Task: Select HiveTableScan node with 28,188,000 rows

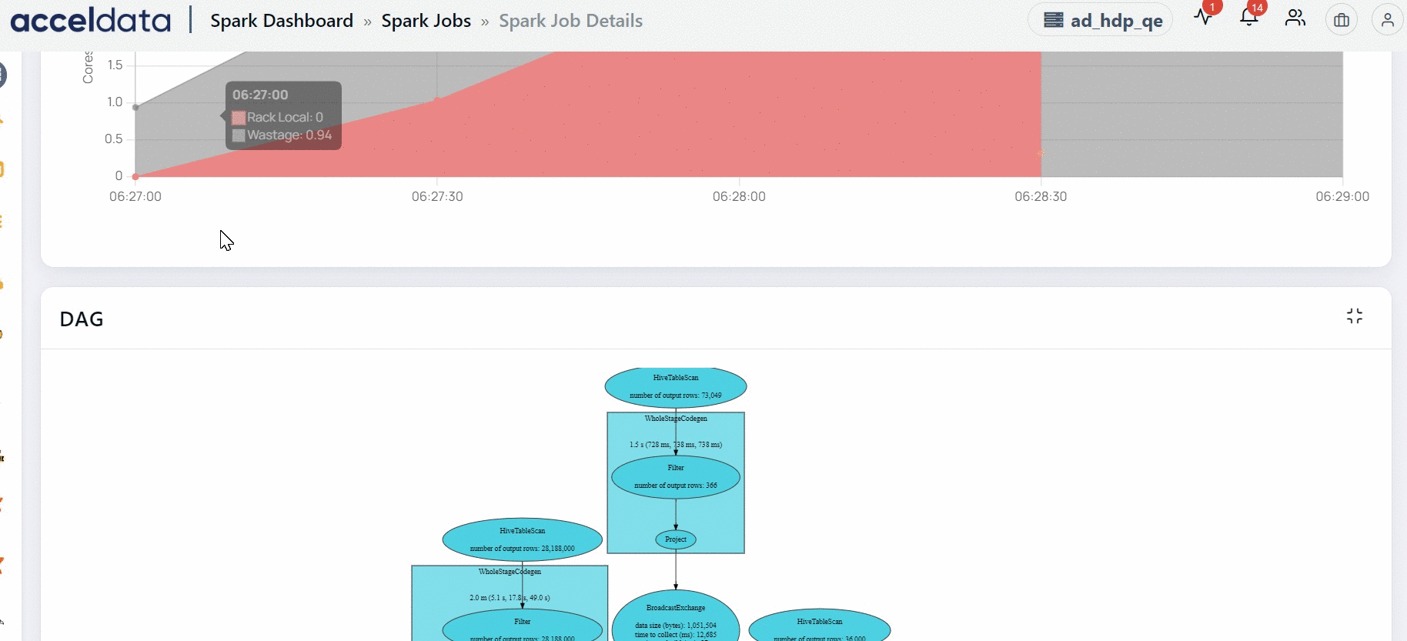Action: tap(523, 539)
